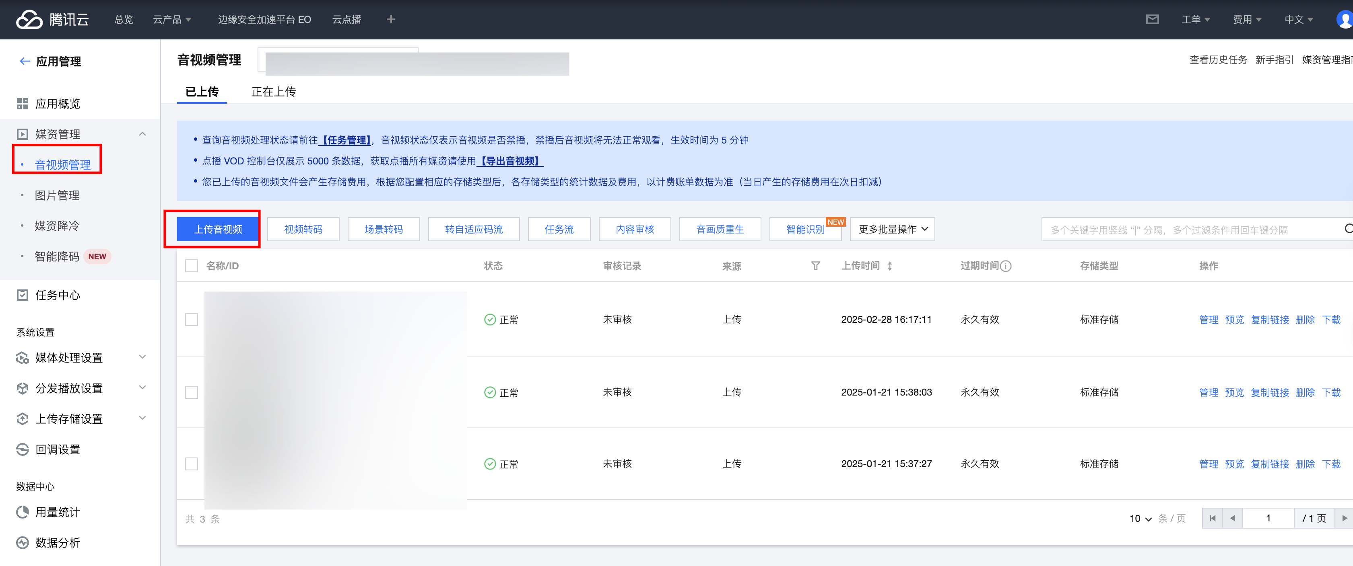This screenshot has height=566, width=1353.
Task: Check the third video row checkbox
Action: tap(192, 464)
